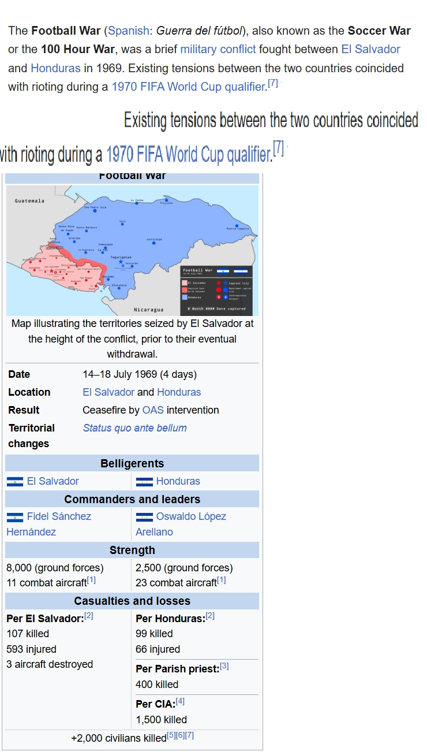Click '23 combat aircraft' text

tap(176, 583)
